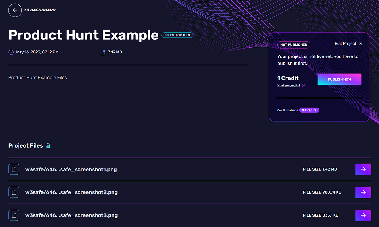This screenshot has height=227, width=379.
Task: Go back via TO DASHBOARD link
Action: click(40, 10)
